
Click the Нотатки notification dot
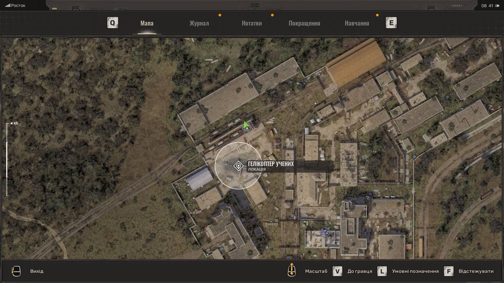point(272,15)
